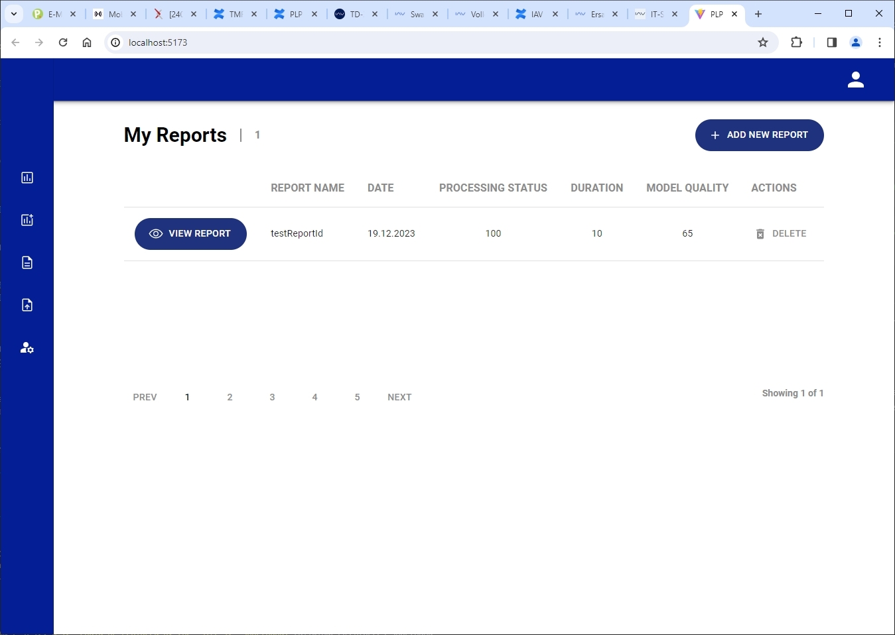Bookmark this page with the star icon
The height and width of the screenshot is (635, 895).
coord(763,42)
